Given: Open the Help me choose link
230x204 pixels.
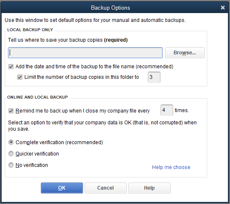Looking at the screenshot, I should click(171, 167).
